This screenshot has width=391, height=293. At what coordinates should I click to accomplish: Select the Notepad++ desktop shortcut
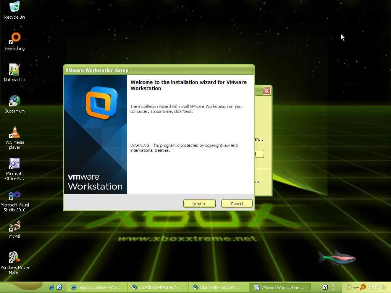(15, 72)
